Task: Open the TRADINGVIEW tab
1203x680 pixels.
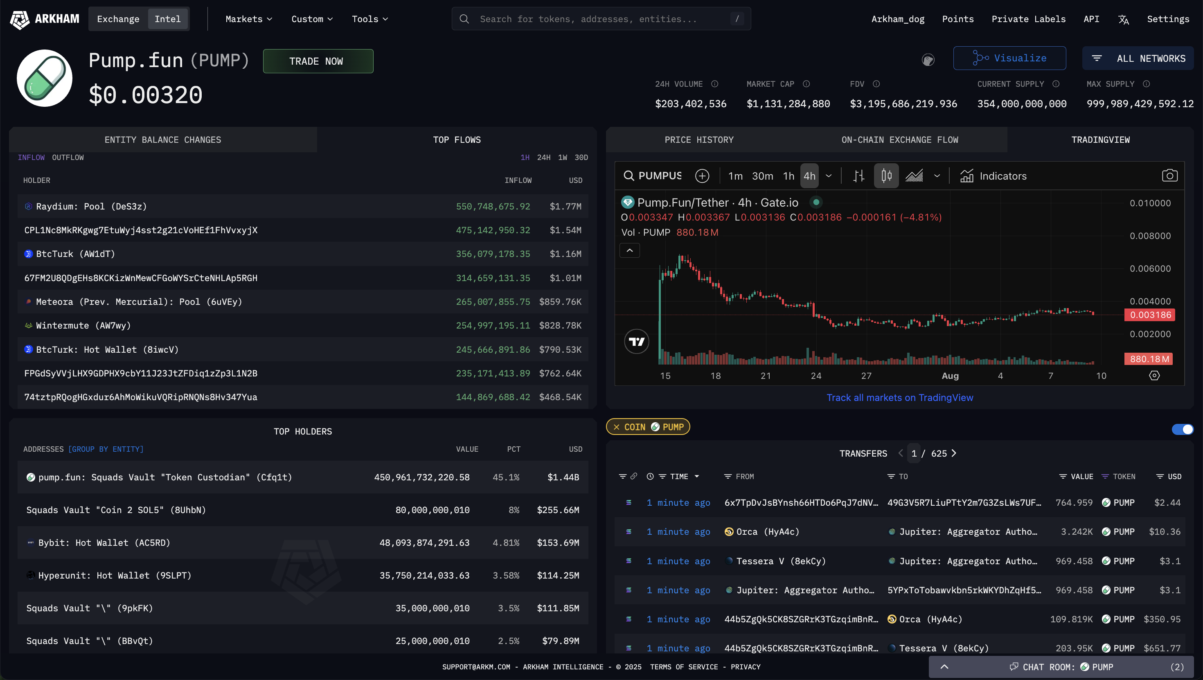Action: coord(1100,140)
